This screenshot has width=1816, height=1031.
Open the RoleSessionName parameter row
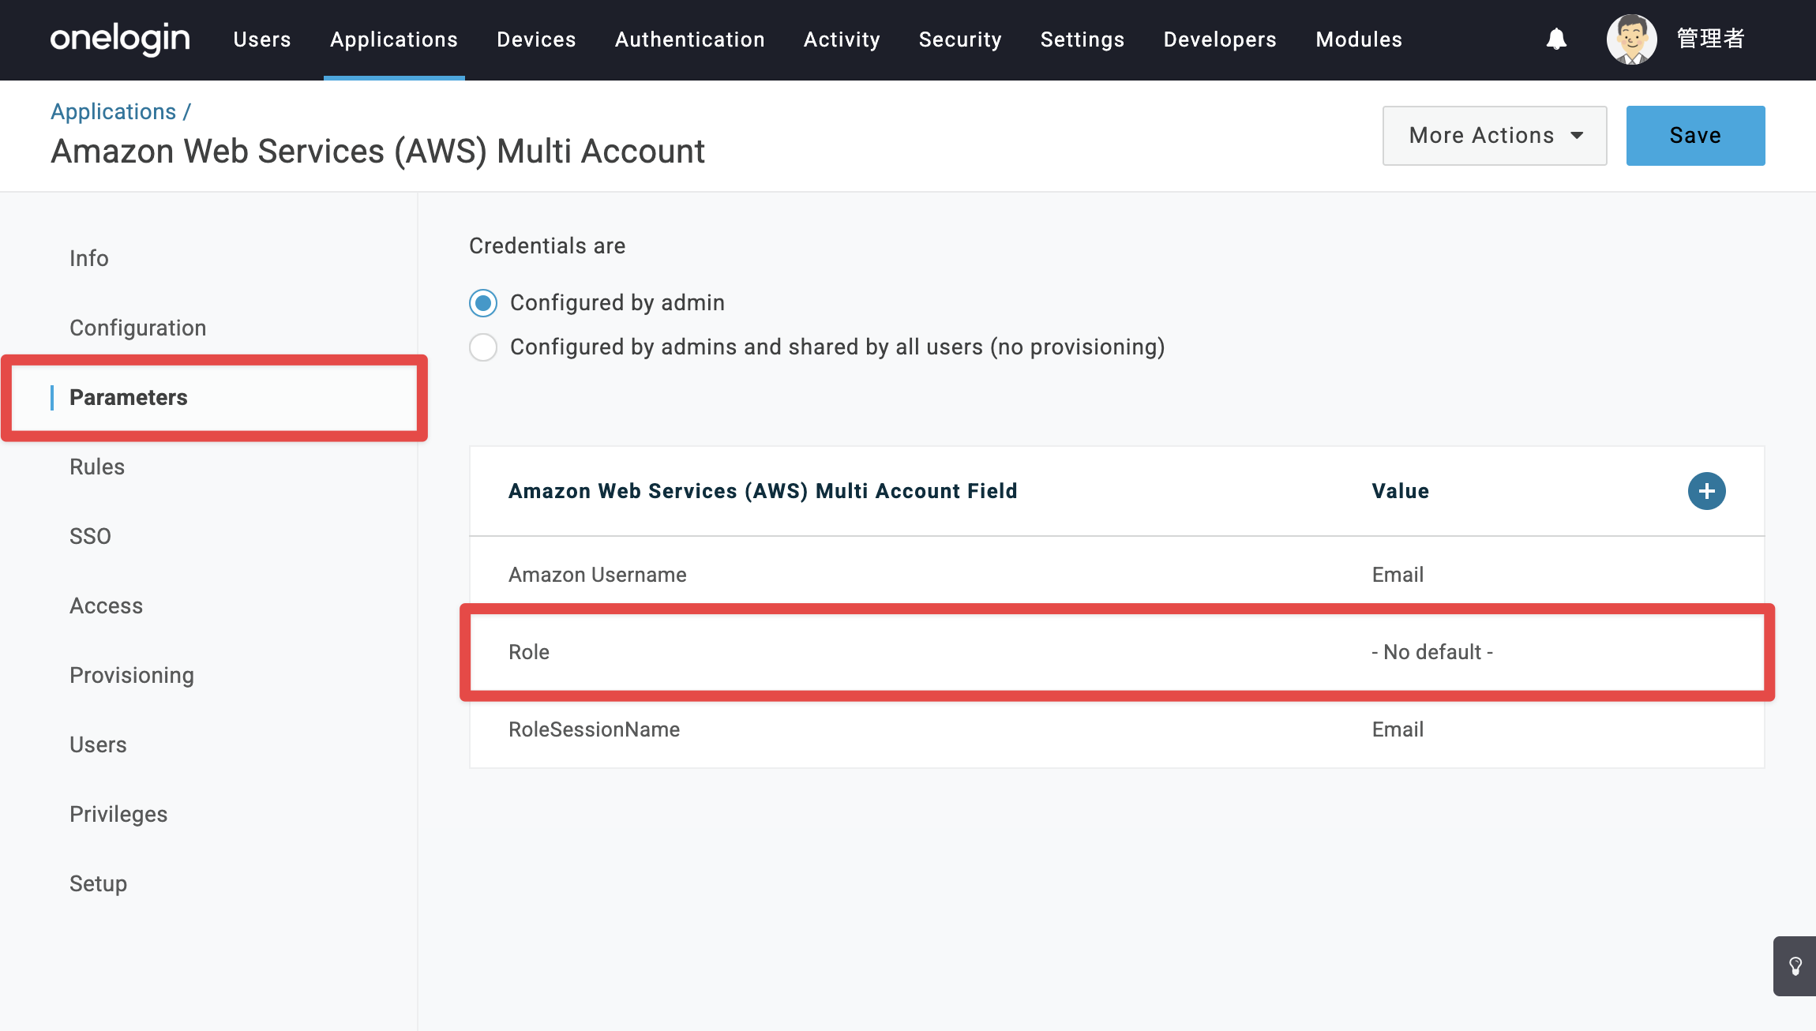pos(1117,729)
